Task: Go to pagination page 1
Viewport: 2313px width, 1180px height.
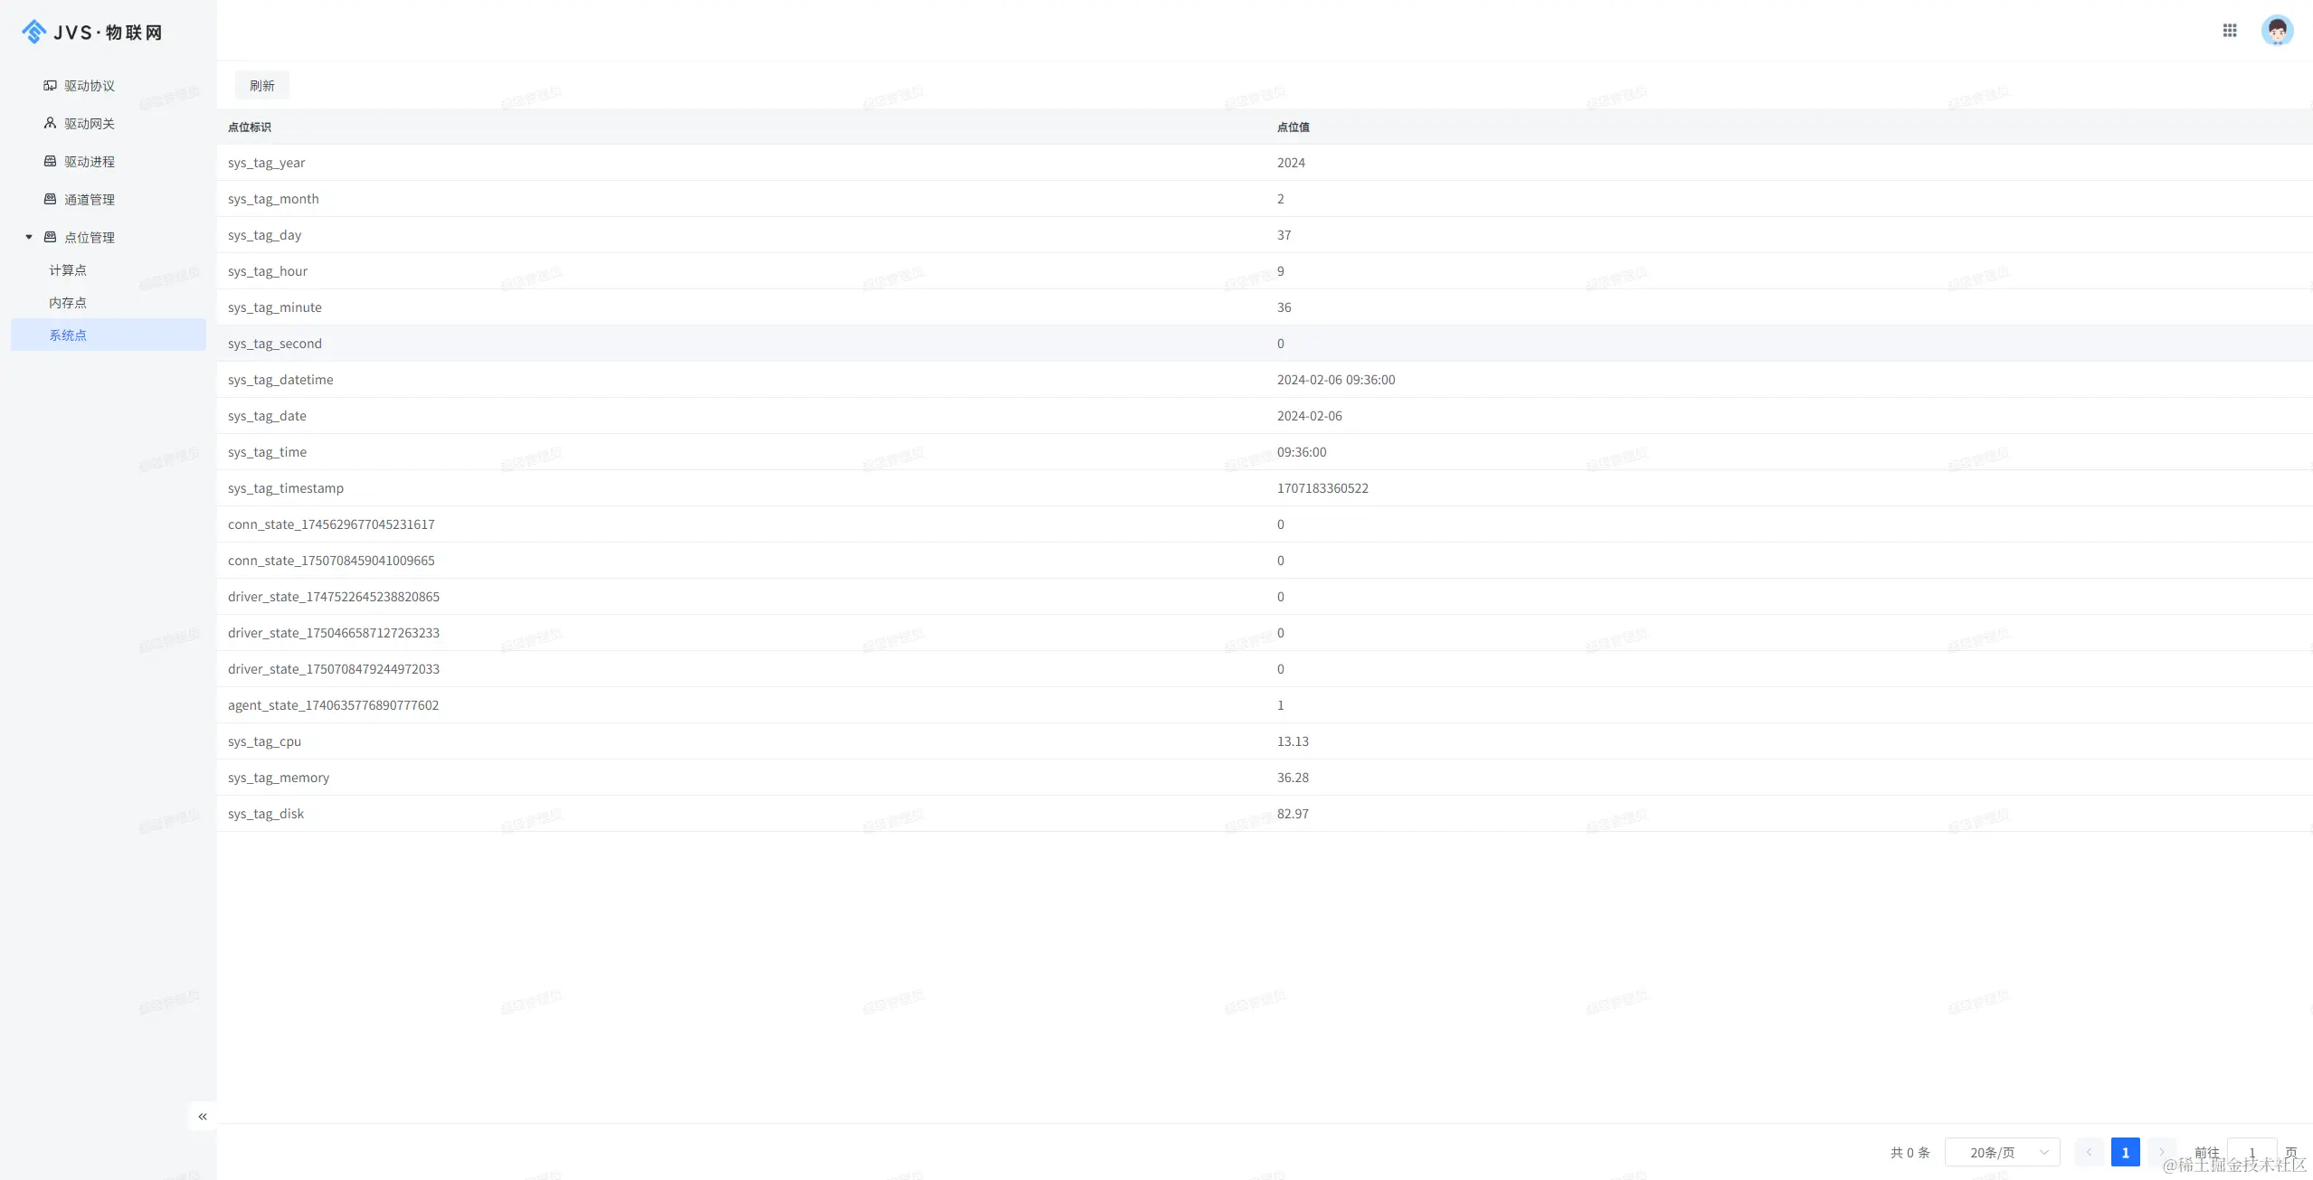Action: 2125,1153
